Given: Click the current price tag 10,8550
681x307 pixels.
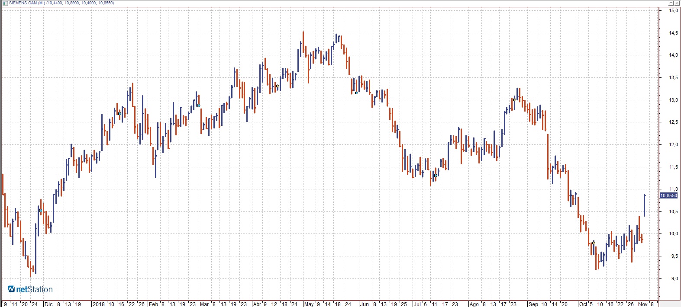Looking at the screenshot, I should [x=668, y=195].
